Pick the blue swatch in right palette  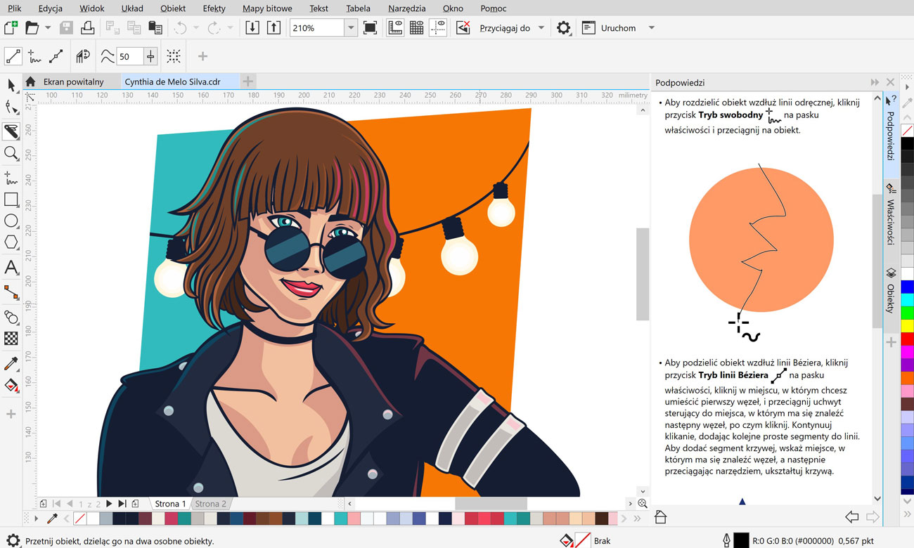tap(907, 287)
